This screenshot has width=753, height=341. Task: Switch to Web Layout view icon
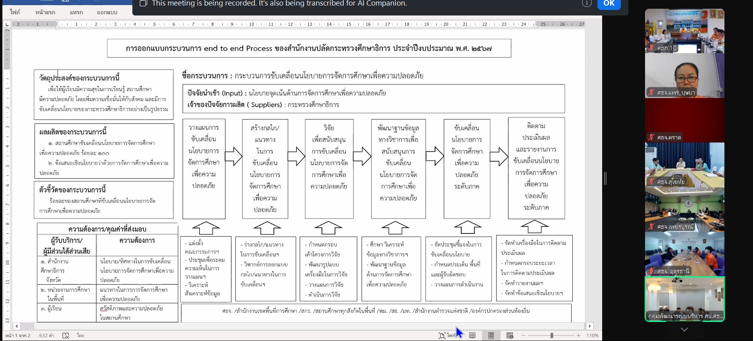(x=510, y=335)
